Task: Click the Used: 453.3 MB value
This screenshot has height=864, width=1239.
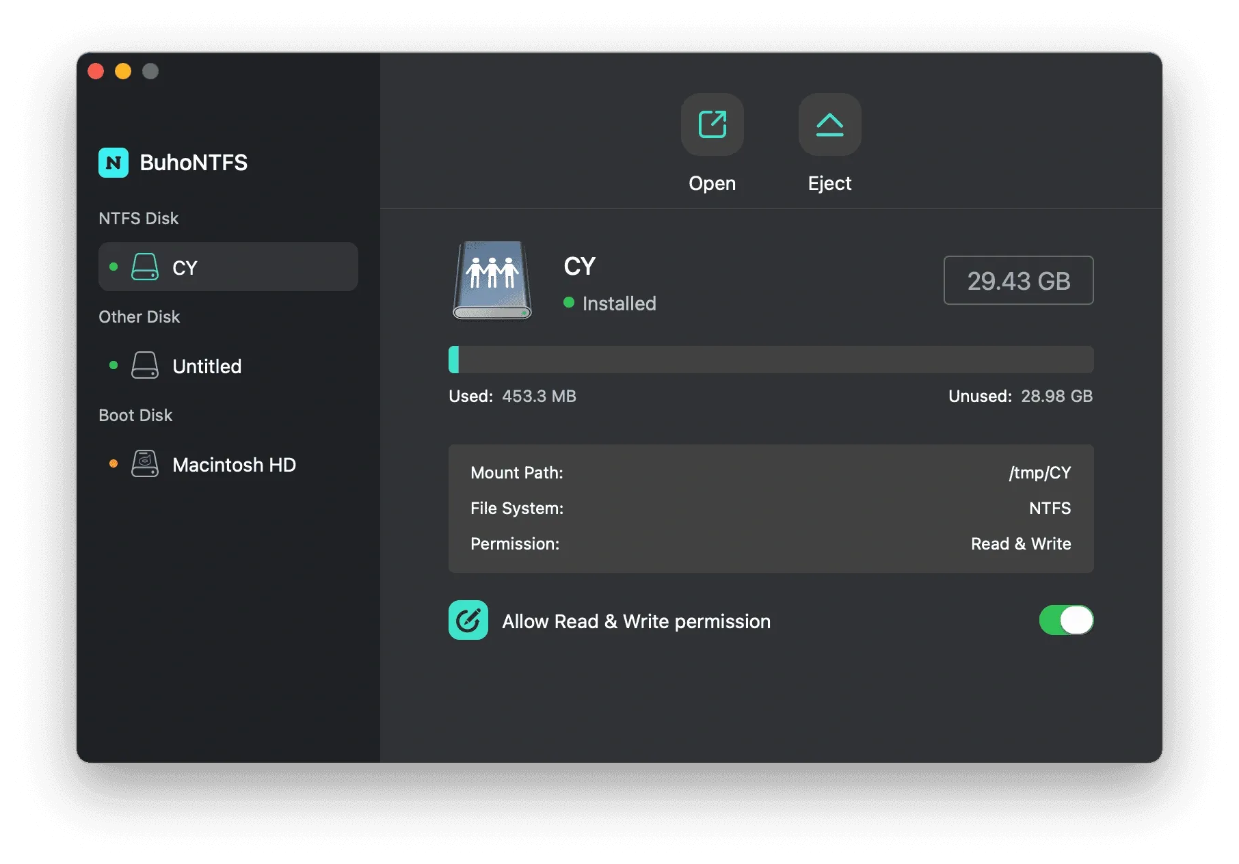Action: (x=539, y=396)
